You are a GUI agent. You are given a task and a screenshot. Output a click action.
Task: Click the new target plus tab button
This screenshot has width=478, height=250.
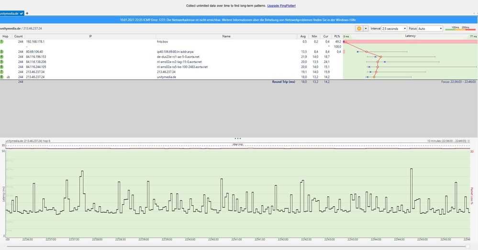pyautogui.click(x=27, y=13)
